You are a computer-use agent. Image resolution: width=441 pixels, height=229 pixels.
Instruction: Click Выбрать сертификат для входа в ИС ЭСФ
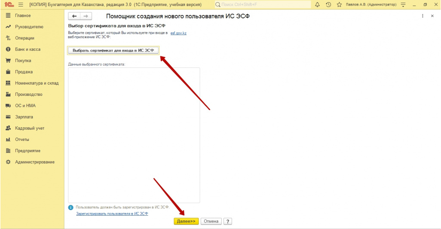click(113, 50)
